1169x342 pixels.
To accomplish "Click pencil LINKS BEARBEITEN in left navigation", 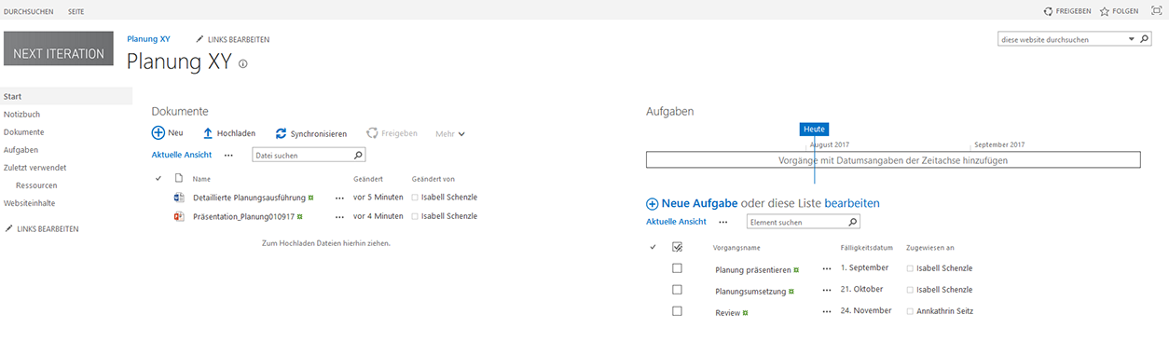I will [x=42, y=228].
